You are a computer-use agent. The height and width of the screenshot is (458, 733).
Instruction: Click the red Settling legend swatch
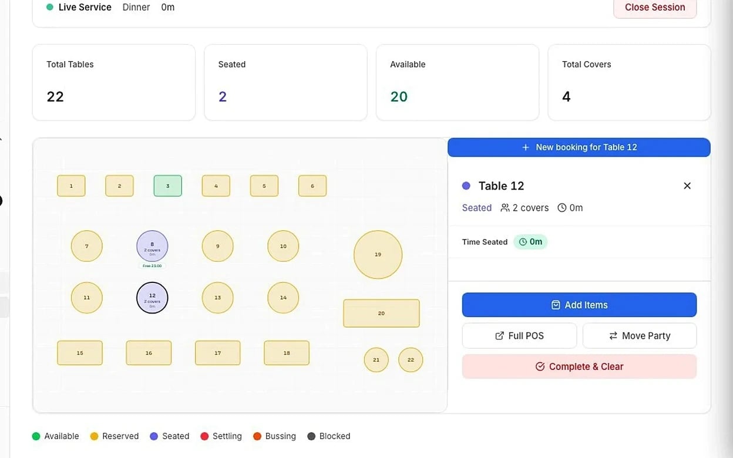(x=204, y=436)
